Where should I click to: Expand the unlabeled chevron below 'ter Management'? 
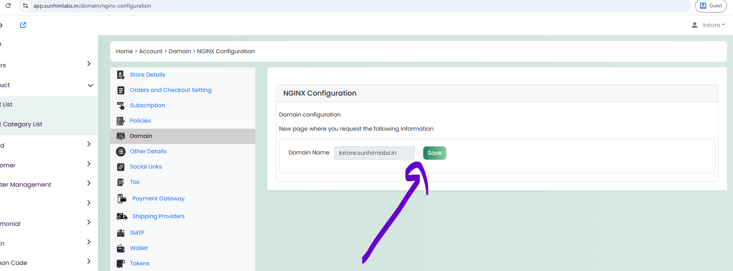(x=89, y=203)
